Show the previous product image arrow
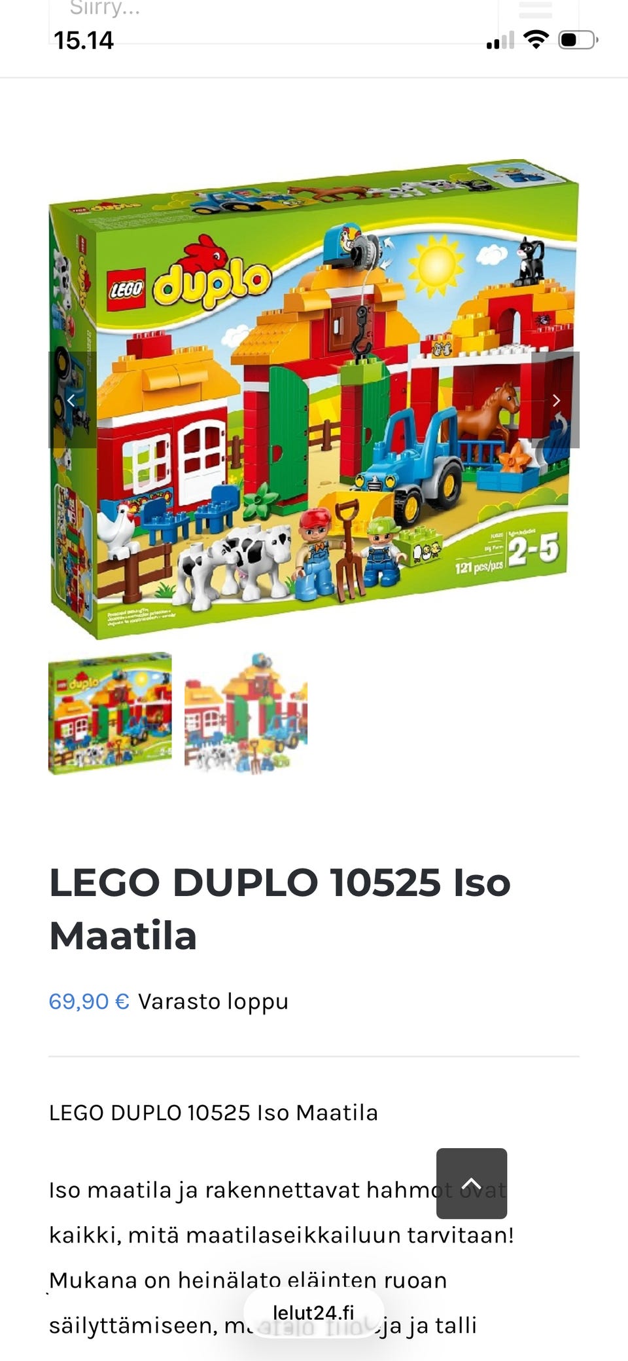 point(72,400)
